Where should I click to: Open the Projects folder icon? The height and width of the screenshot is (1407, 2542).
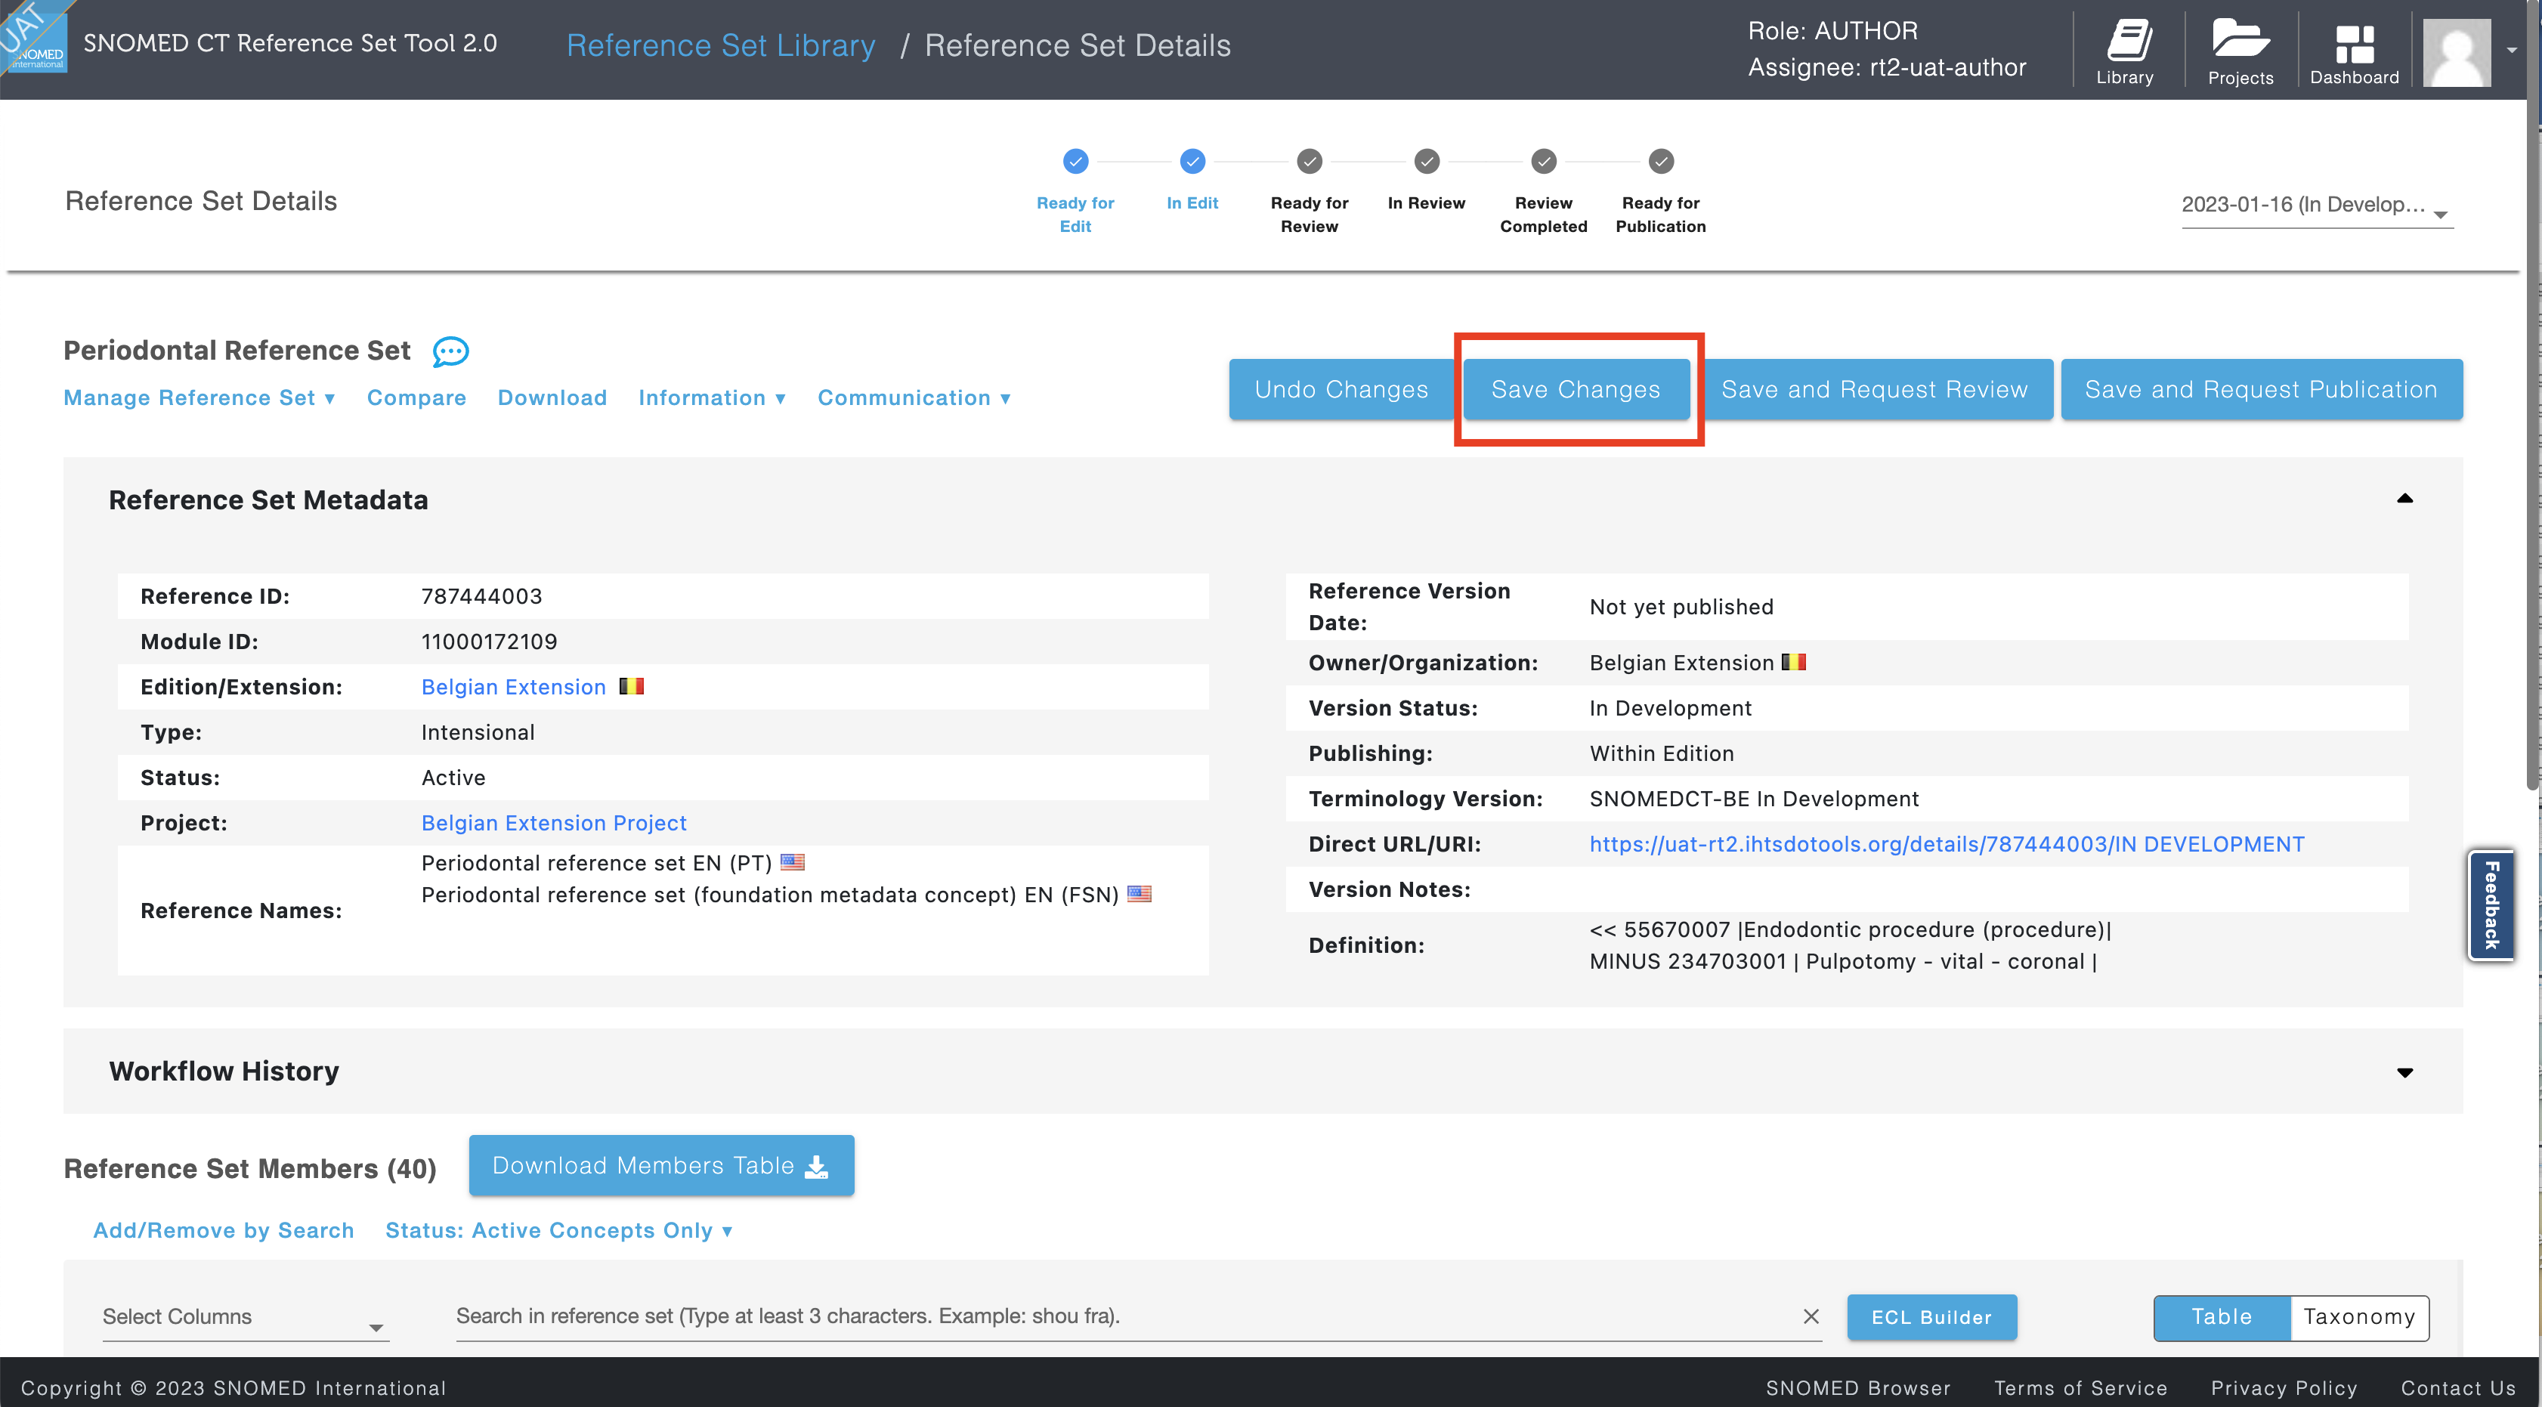(2240, 51)
